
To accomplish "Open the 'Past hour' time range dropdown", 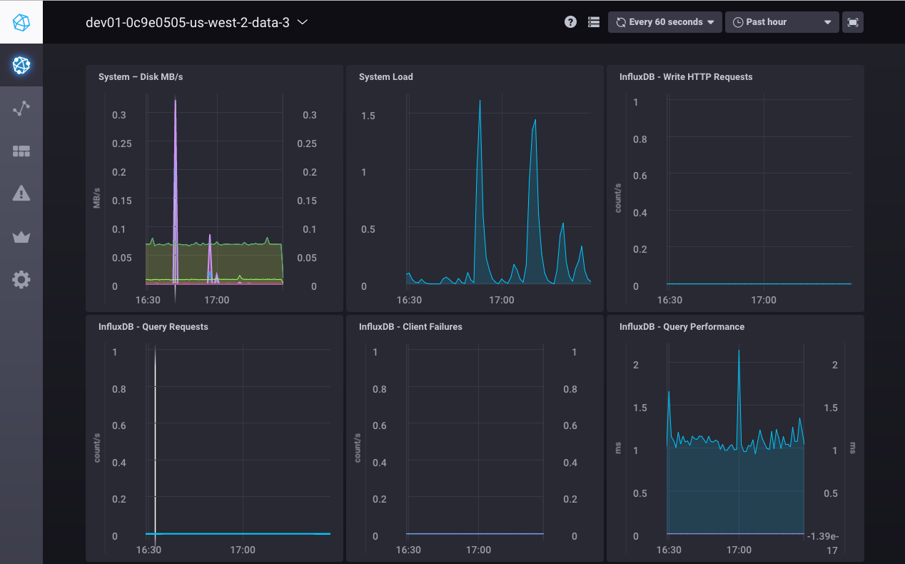I will point(782,22).
